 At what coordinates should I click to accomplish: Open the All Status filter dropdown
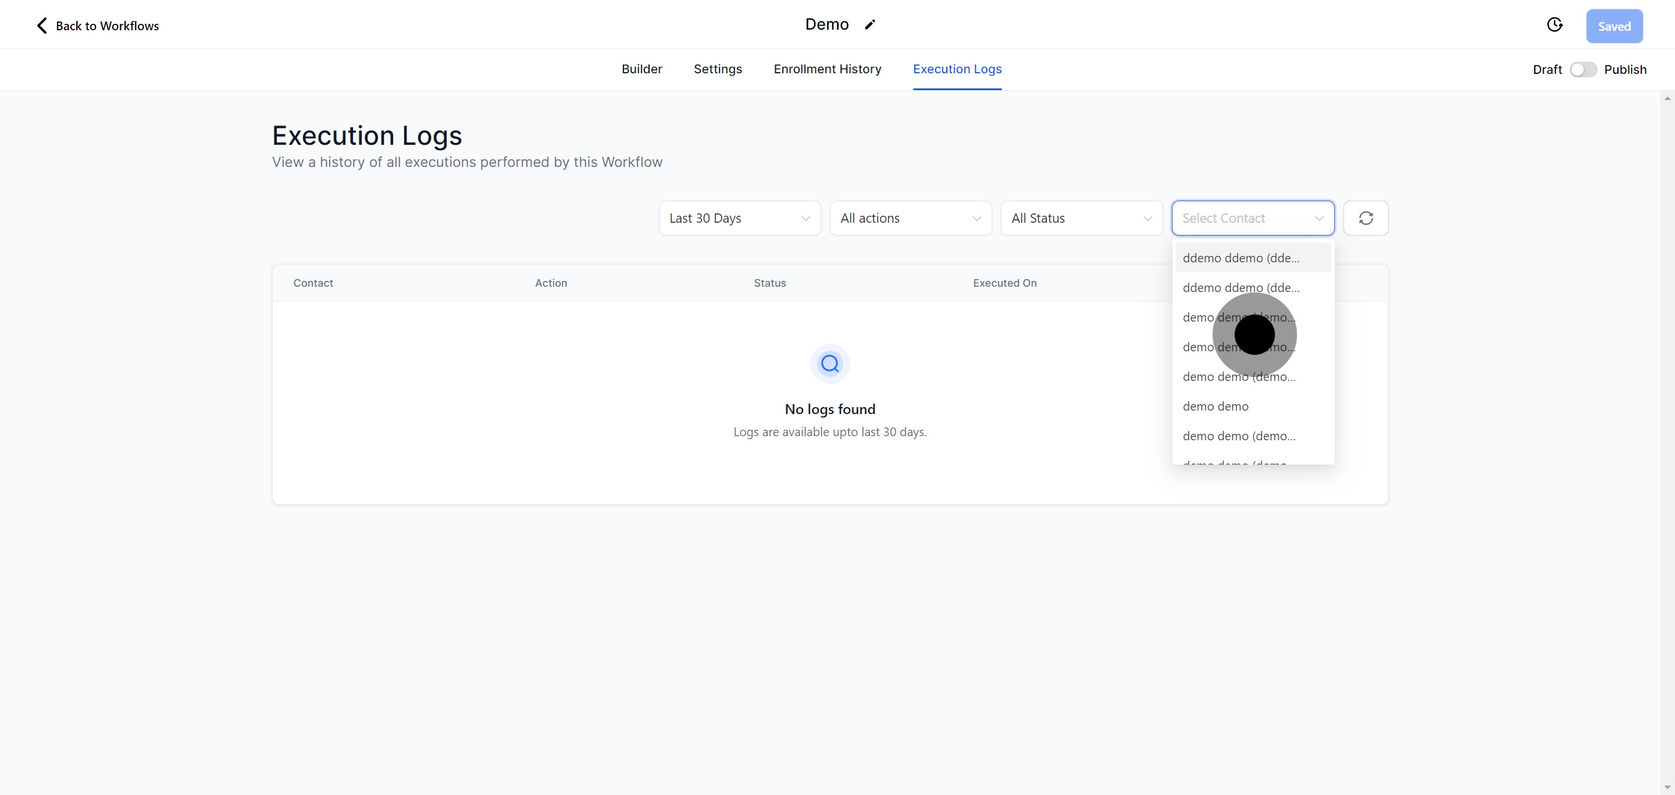[1081, 219]
